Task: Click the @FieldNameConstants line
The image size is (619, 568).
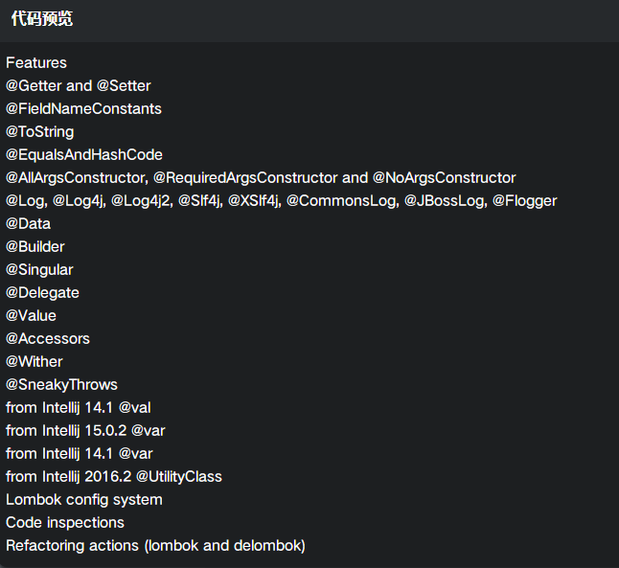Action: (x=83, y=109)
